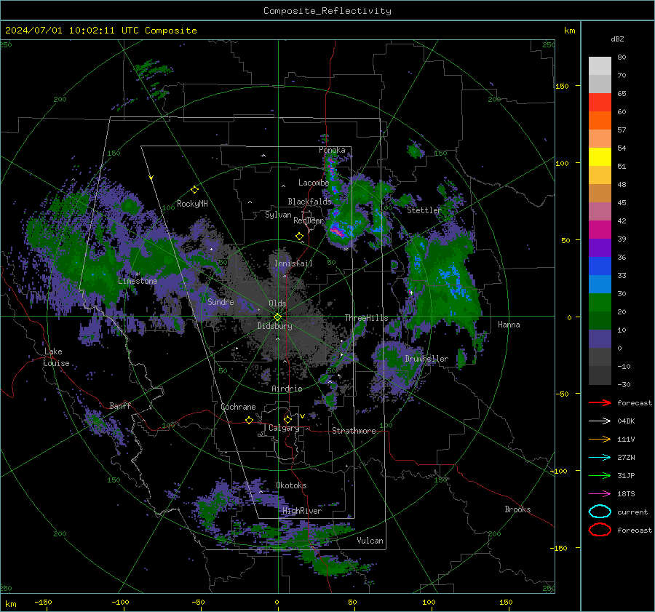Click the Didsbury city label
Viewport: 655px width, 612px height.
[274, 326]
